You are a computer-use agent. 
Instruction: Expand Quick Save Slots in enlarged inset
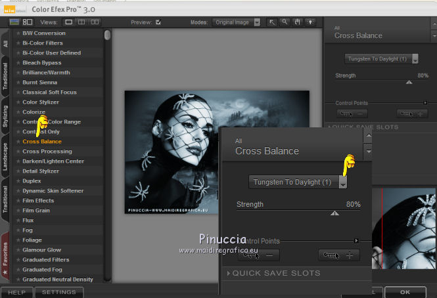click(x=229, y=273)
